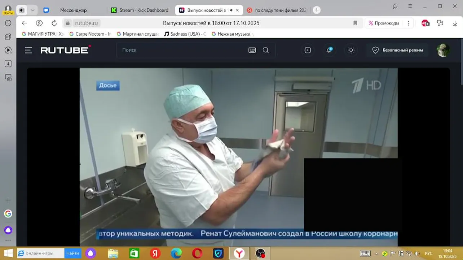463x260 pixels.
Task: Click the pinned chat tab icon
Action: pos(46,10)
